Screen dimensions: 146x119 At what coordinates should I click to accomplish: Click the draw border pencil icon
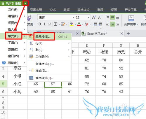[x=63, y=24]
